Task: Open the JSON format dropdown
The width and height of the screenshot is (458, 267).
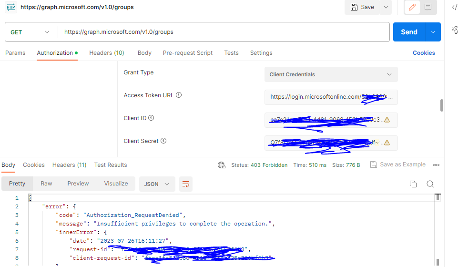Action: point(157,184)
